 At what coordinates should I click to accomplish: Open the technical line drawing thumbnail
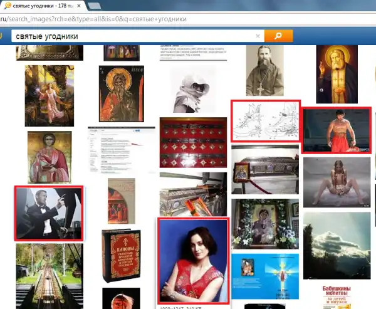point(265,121)
